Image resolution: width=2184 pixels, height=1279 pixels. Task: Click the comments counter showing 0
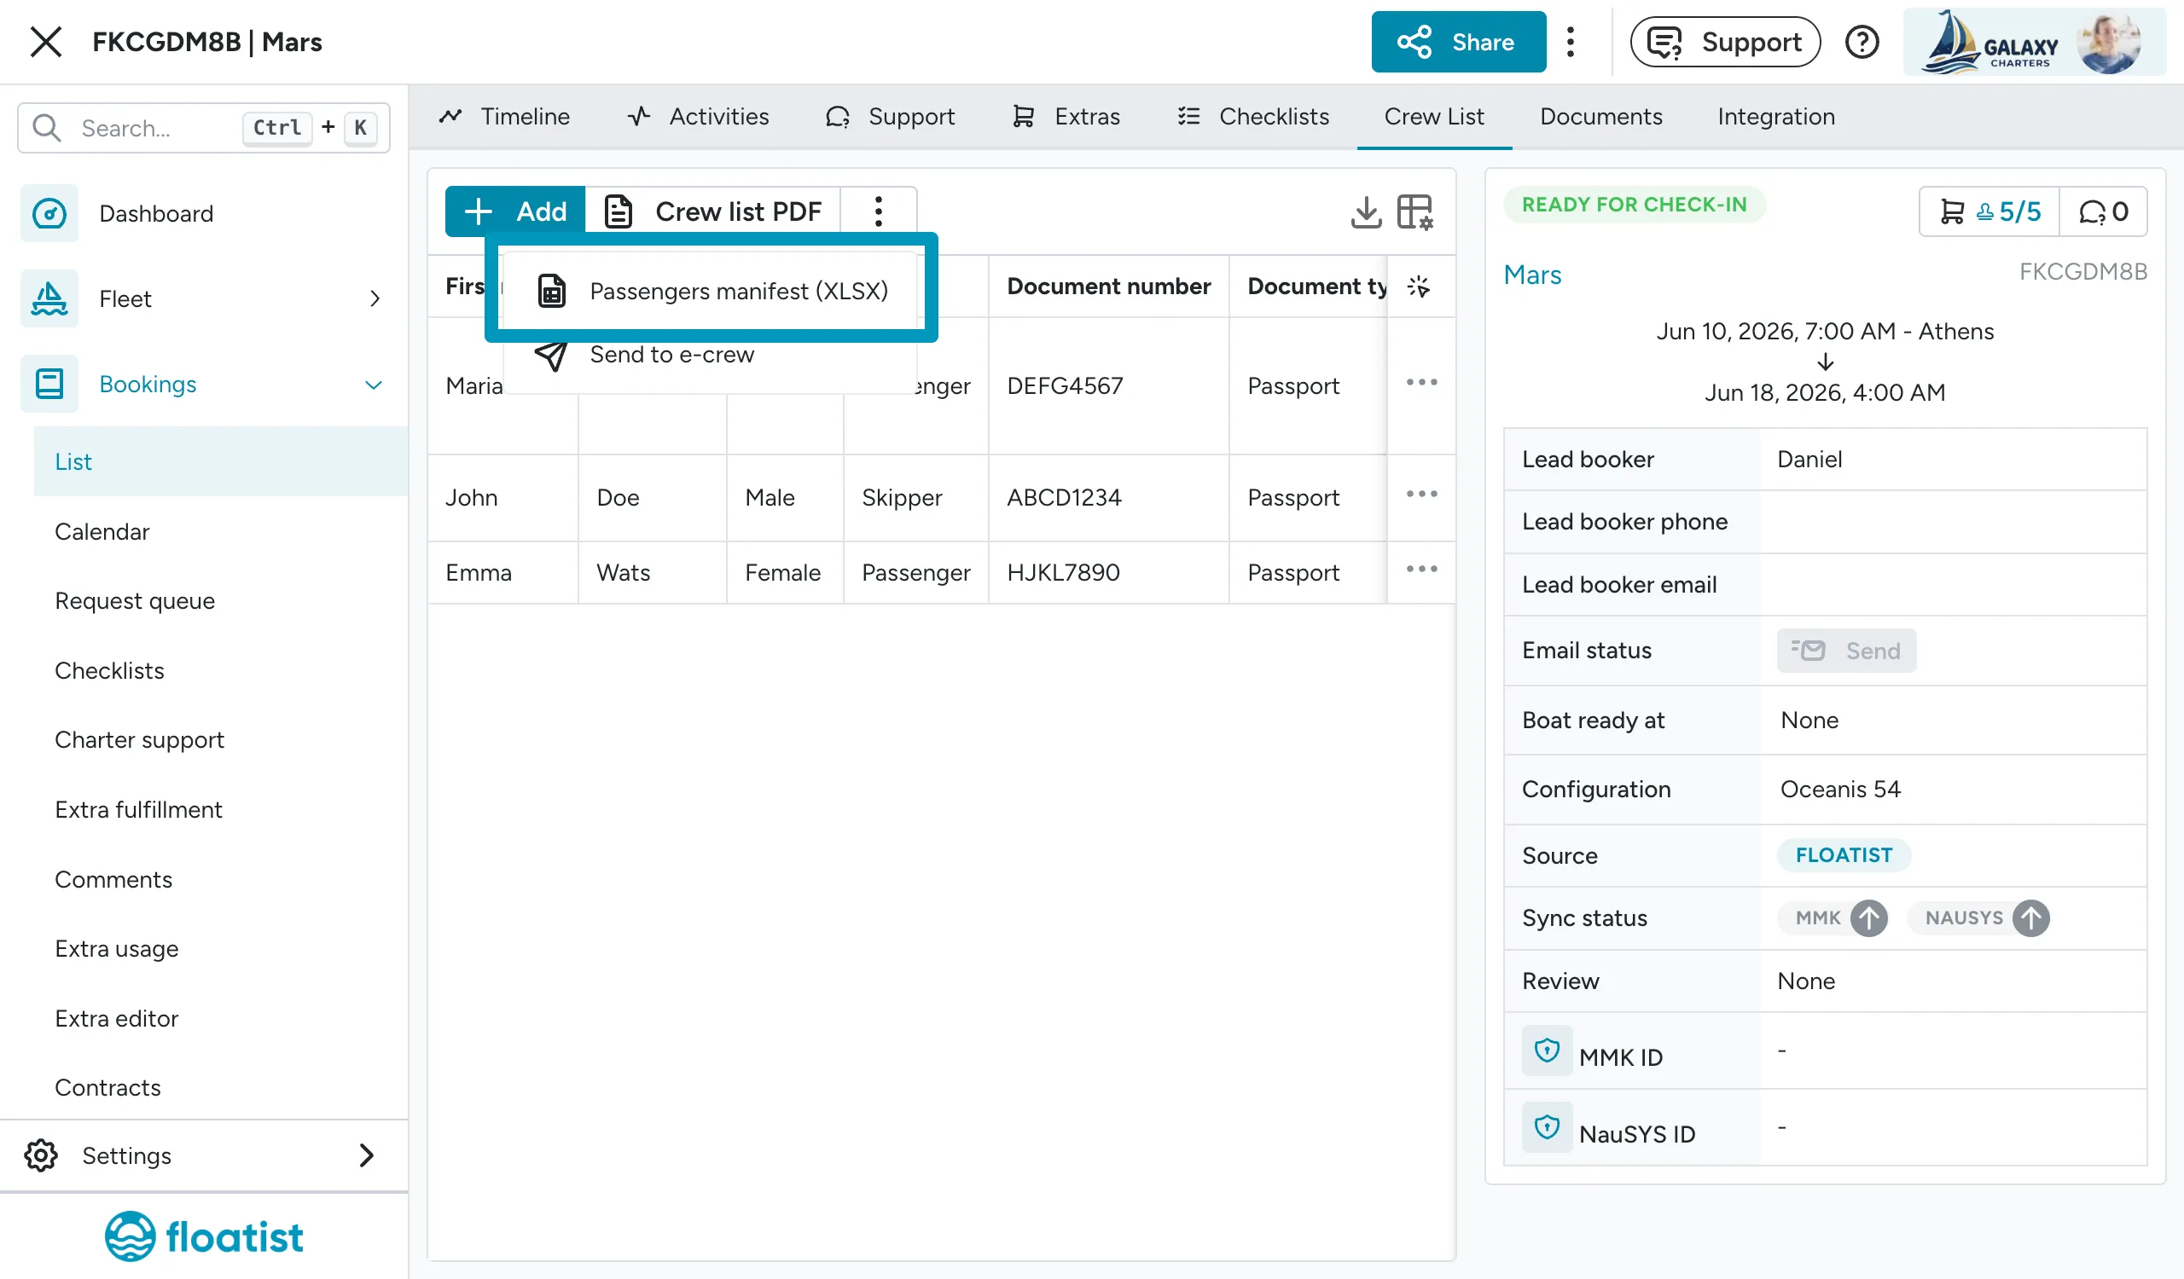point(2104,211)
